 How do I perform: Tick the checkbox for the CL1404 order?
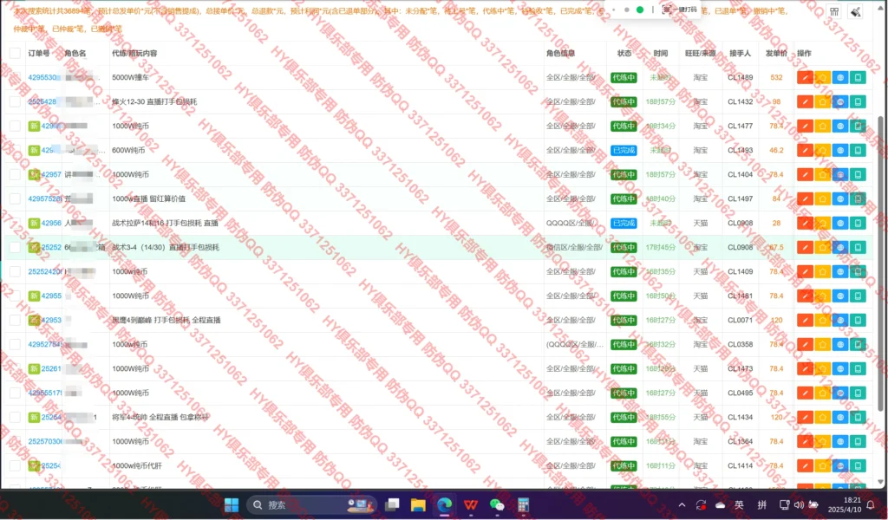pyautogui.click(x=16, y=175)
